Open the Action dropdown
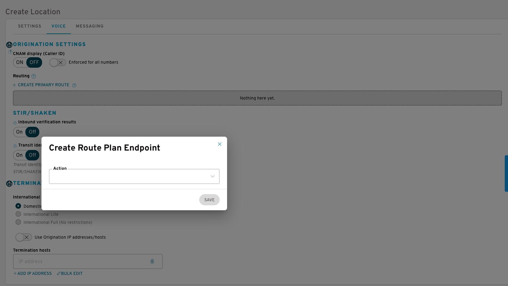 (134, 176)
